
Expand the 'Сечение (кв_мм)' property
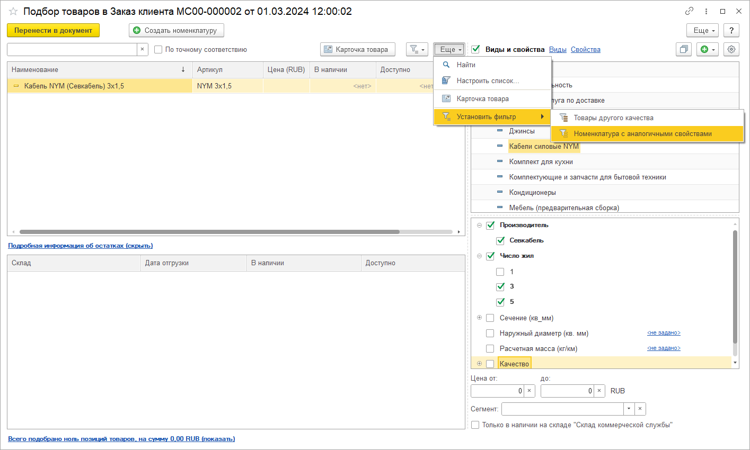tap(479, 318)
